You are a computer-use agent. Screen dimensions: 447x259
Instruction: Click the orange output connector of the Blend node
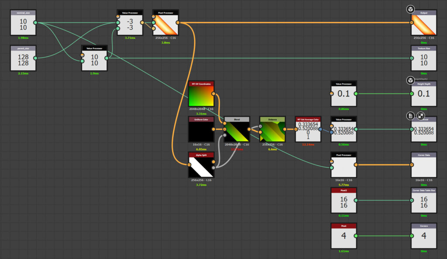pos(250,129)
